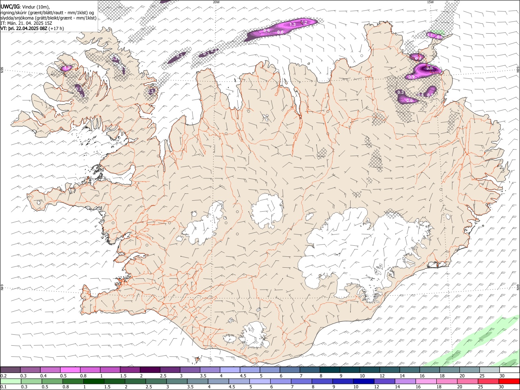This screenshot has height=390, width=520.
Task: Pick the lavender top-row swatch starting at 4
Action: coord(230,370)
